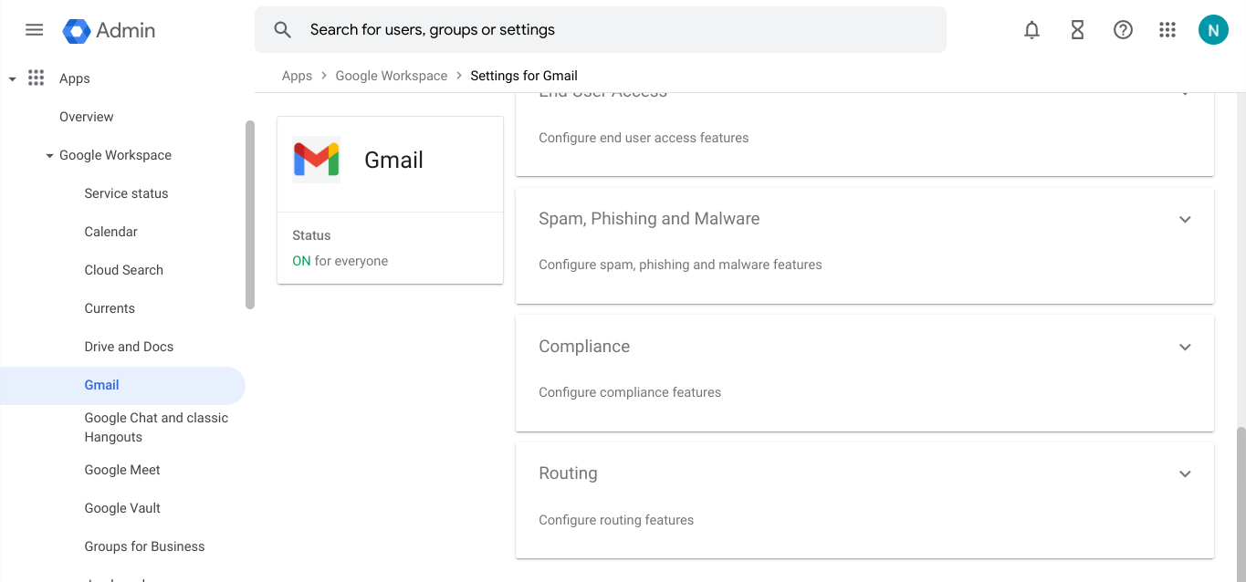Click Configure end user access features text

point(644,138)
